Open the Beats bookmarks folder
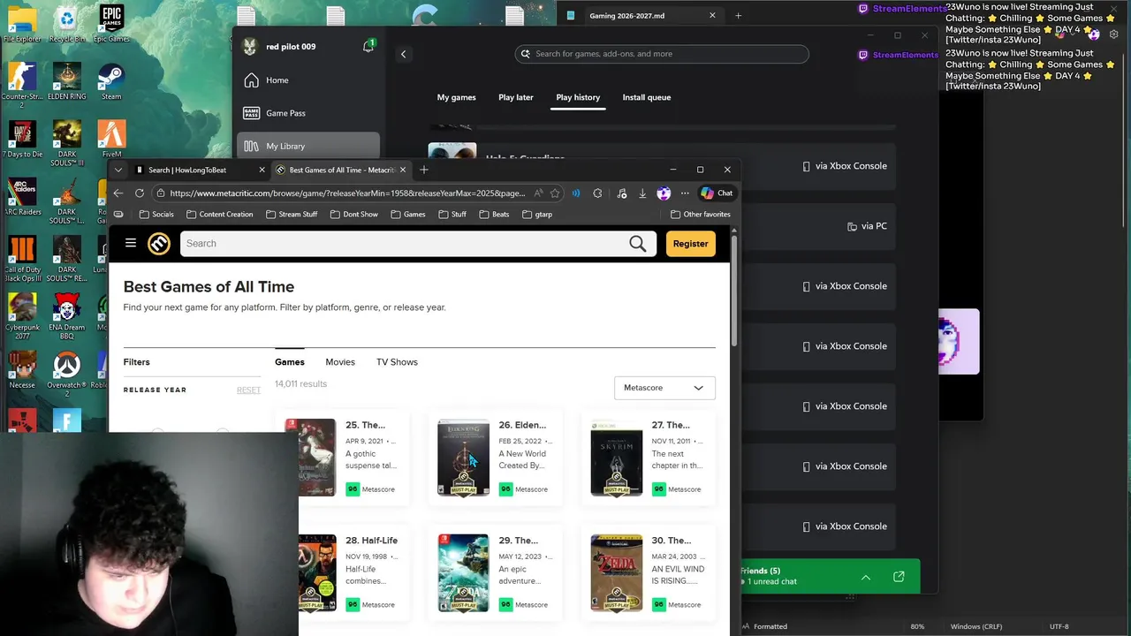 pos(494,214)
